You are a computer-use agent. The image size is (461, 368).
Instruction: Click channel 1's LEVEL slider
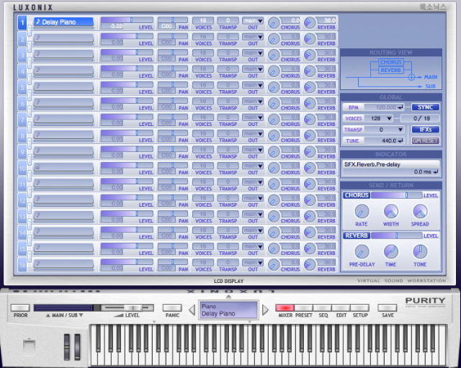pos(127,20)
